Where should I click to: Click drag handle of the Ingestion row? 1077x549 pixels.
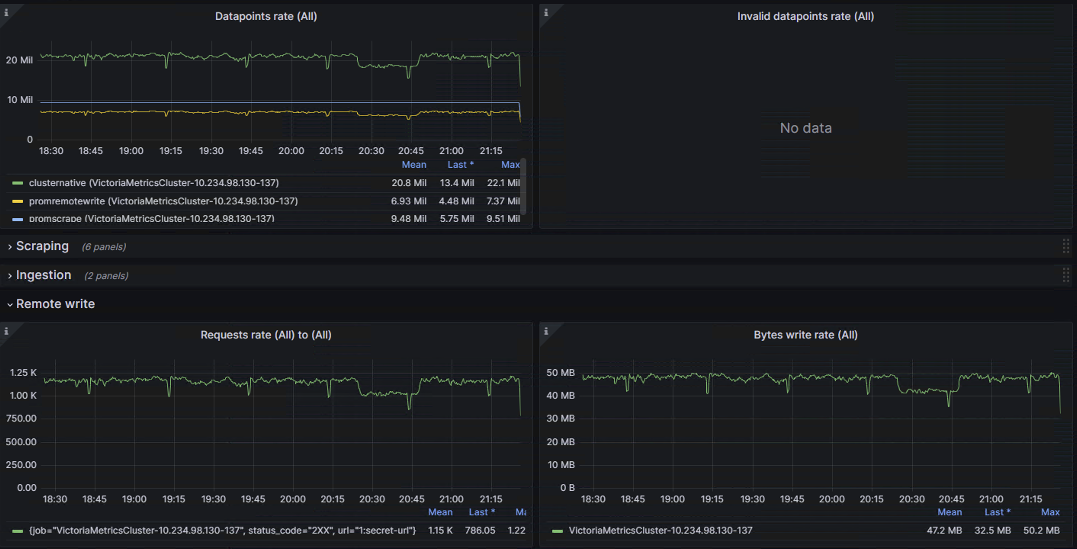point(1067,275)
